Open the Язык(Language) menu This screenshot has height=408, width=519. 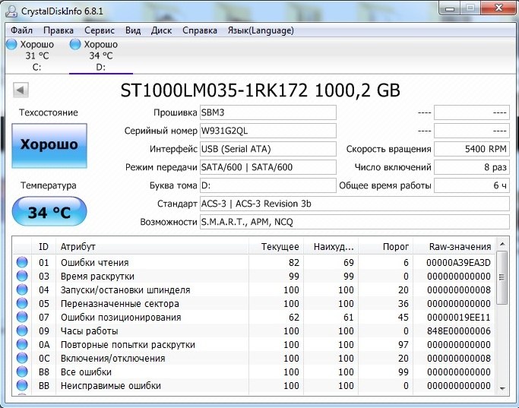coord(261,30)
